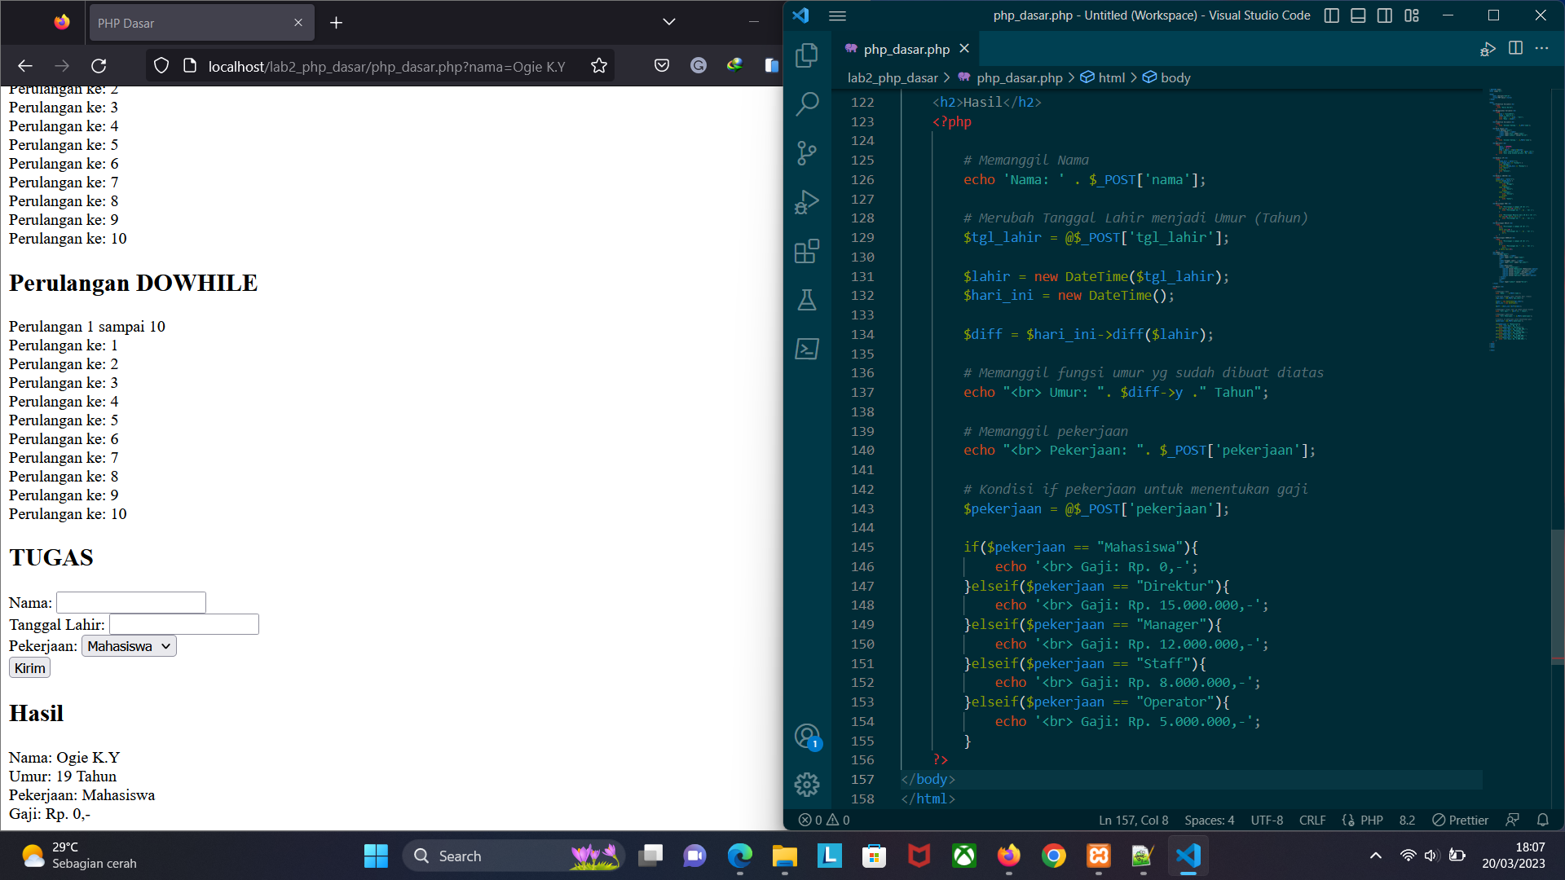Open the Explorer panel in VS Code
1565x880 pixels.
click(x=806, y=55)
